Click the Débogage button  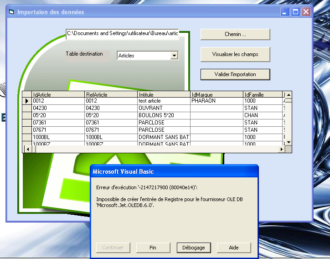click(x=194, y=248)
